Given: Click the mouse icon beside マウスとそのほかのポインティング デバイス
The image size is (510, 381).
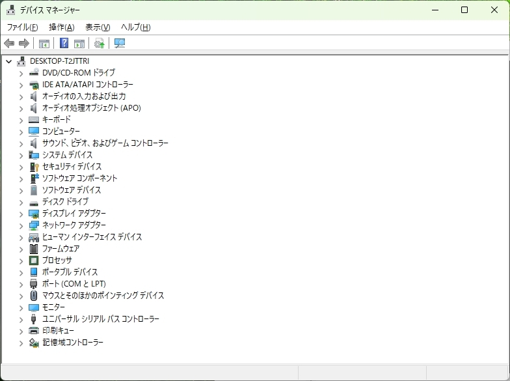Looking at the screenshot, I should click(x=34, y=296).
